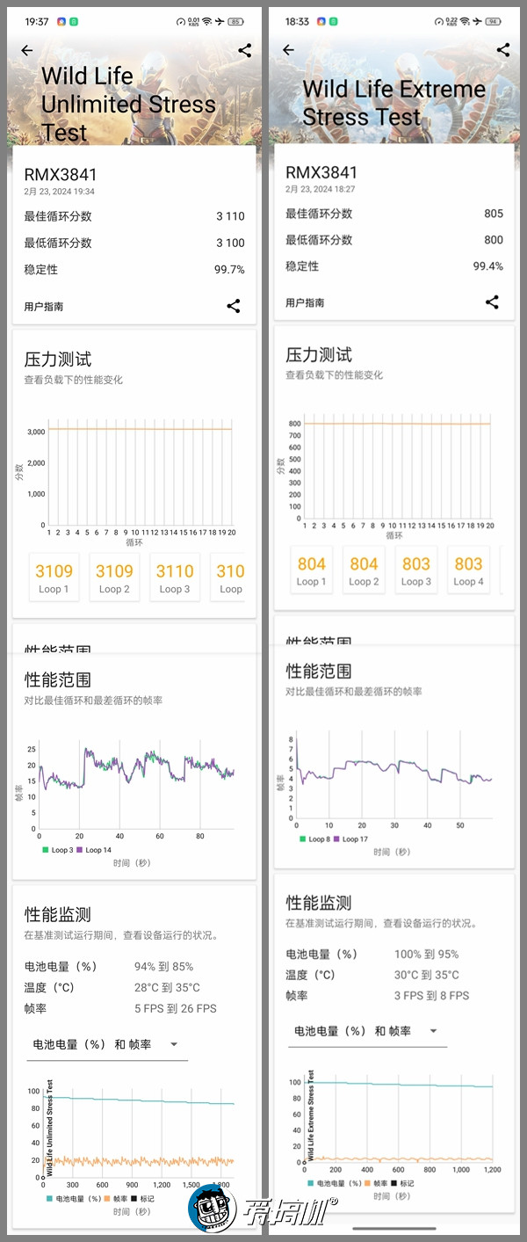Select Loop 1 card scoring 3109
Screen dimensions: 527x1242
[x=54, y=577]
